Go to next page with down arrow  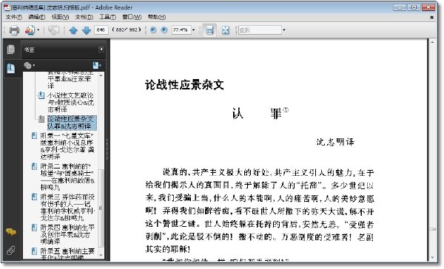pos(87,30)
